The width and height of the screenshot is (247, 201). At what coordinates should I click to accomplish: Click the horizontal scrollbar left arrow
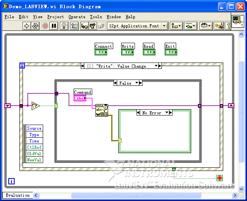pyautogui.click(x=36, y=195)
